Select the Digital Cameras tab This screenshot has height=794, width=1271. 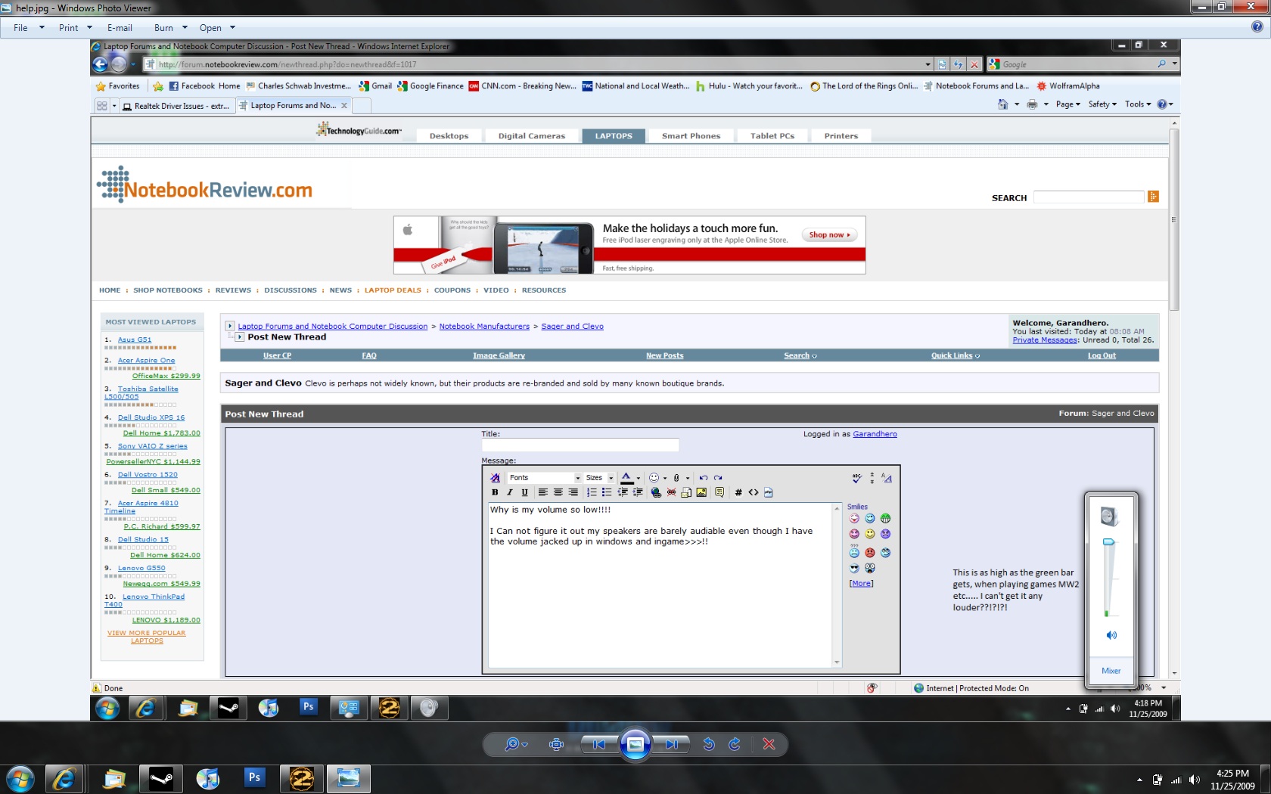pyautogui.click(x=532, y=136)
